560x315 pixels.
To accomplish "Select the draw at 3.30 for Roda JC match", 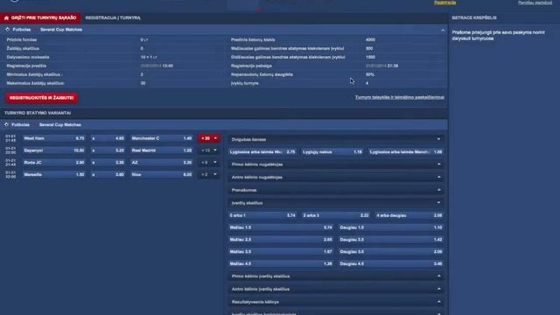I will [108, 163].
